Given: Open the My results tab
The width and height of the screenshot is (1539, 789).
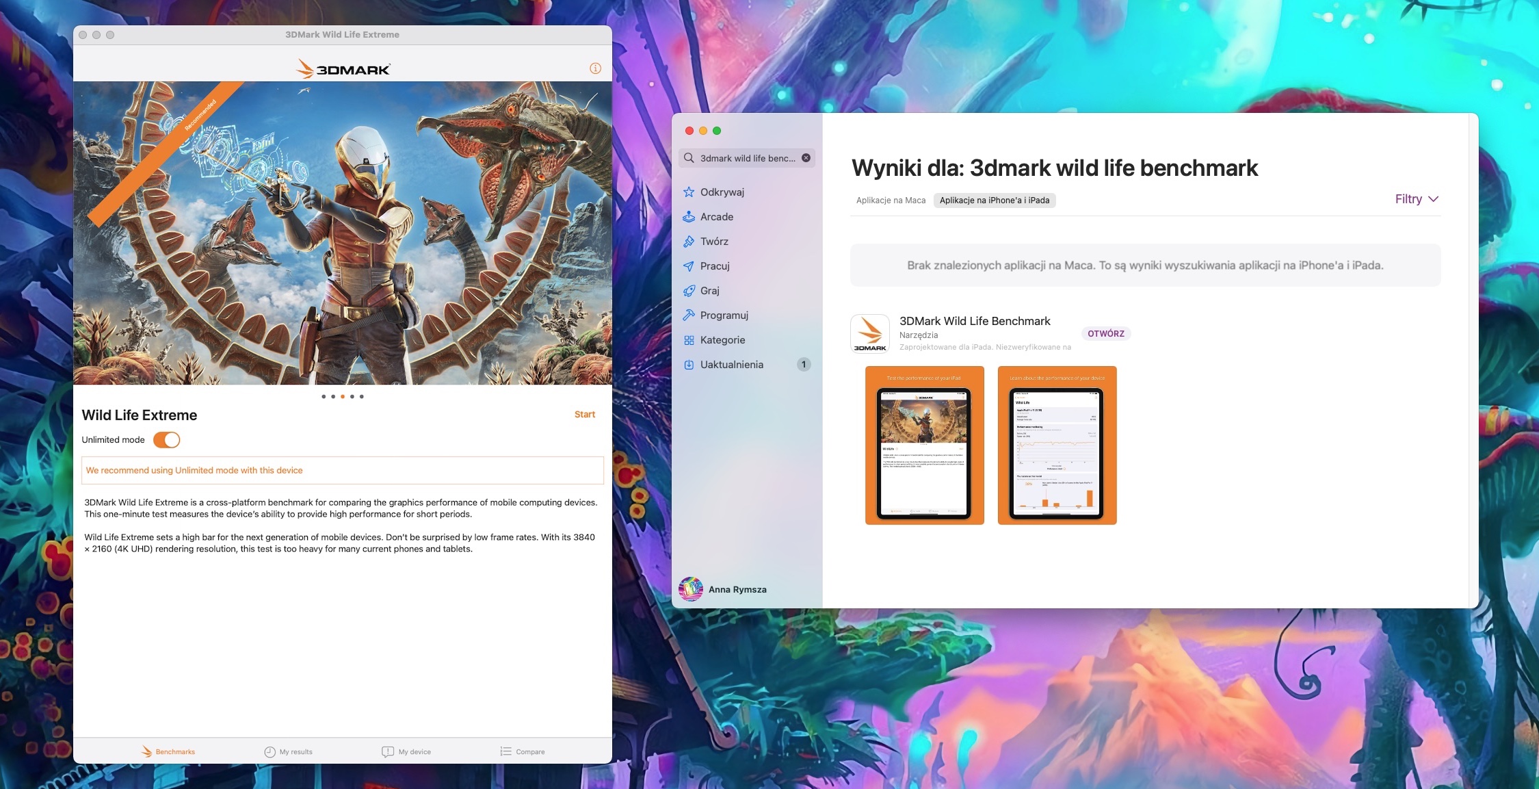Looking at the screenshot, I should click(x=288, y=751).
